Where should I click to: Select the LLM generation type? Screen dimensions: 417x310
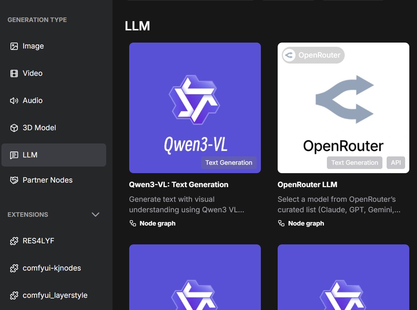pos(54,155)
